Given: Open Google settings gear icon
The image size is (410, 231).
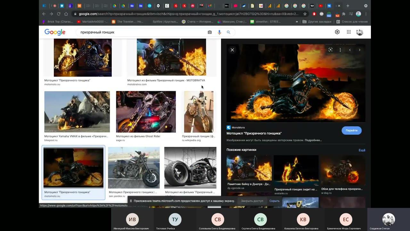Looking at the screenshot, I should (337, 32).
